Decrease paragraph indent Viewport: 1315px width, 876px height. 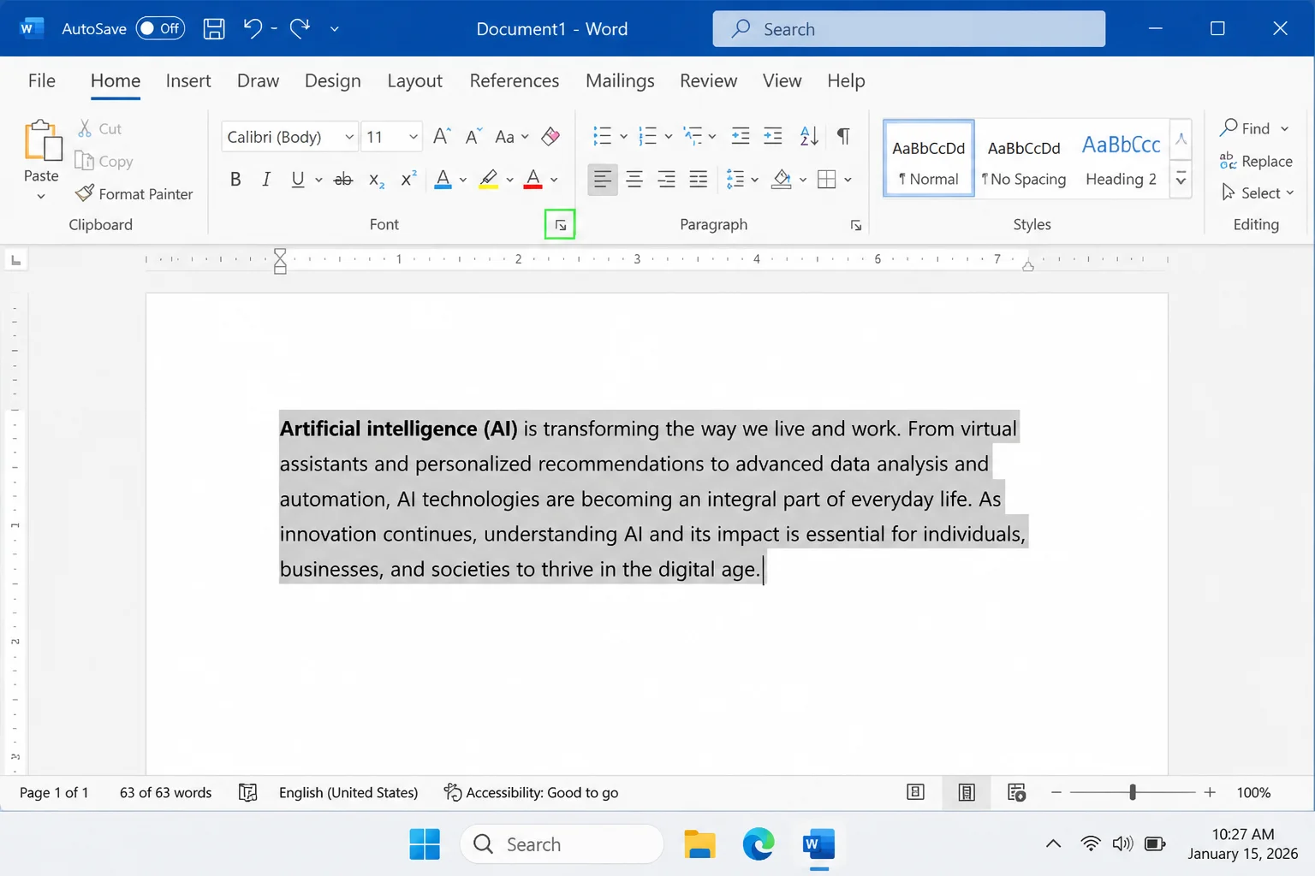tap(741, 136)
